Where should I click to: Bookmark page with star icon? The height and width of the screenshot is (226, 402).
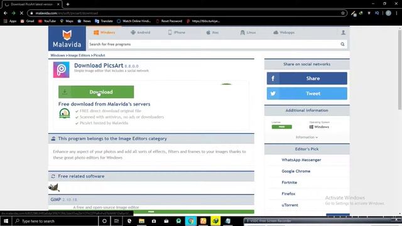click(x=343, y=13)
